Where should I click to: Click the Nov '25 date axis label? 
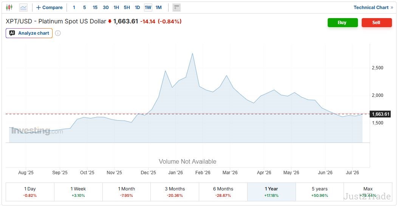pyautogui.click(x=114, y=173)
